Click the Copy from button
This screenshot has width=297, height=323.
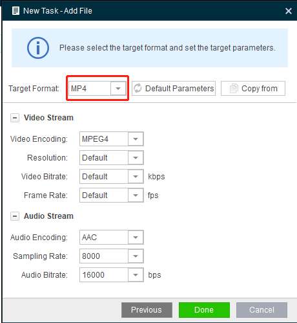point(253,88)
